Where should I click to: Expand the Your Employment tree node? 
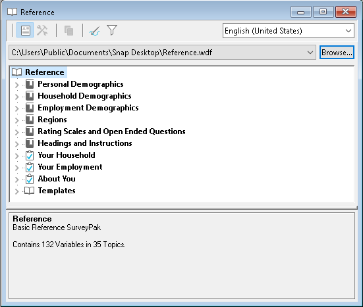pyautogui.click(x=16, y=168)
